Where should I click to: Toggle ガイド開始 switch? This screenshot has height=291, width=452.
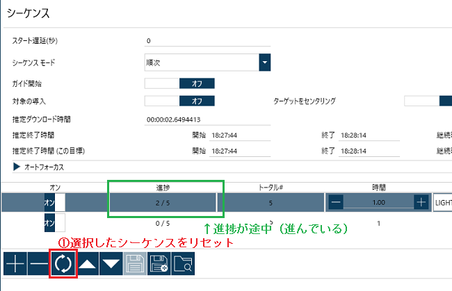coord(179,83)
